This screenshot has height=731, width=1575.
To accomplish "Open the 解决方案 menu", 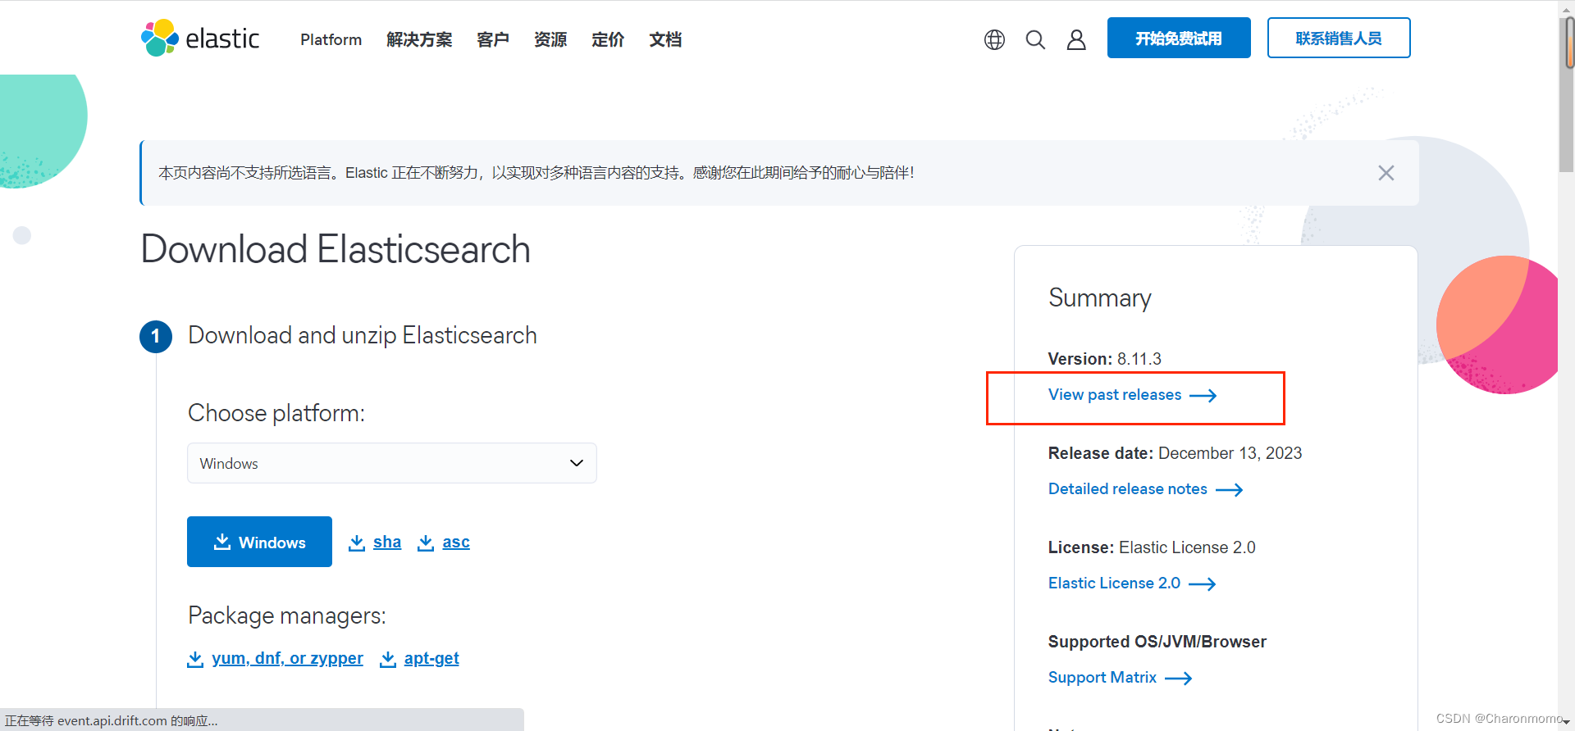I will point(419,39).
